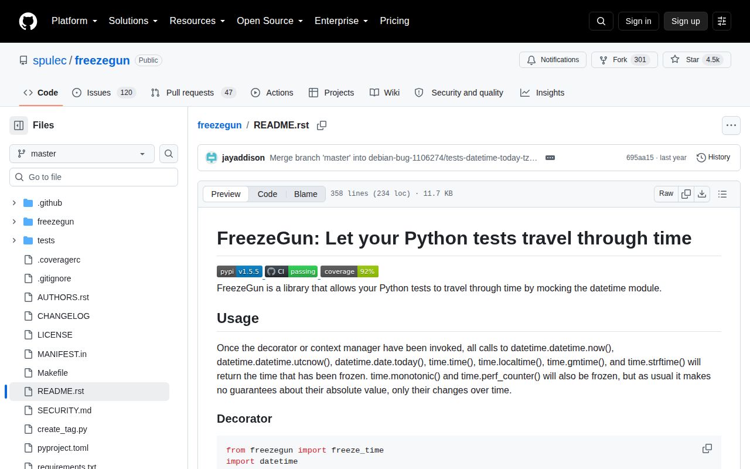Go to the Issues tab

104,93
